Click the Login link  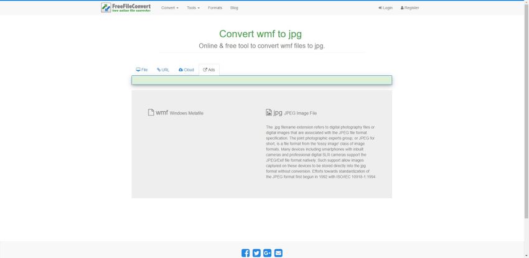385,8
